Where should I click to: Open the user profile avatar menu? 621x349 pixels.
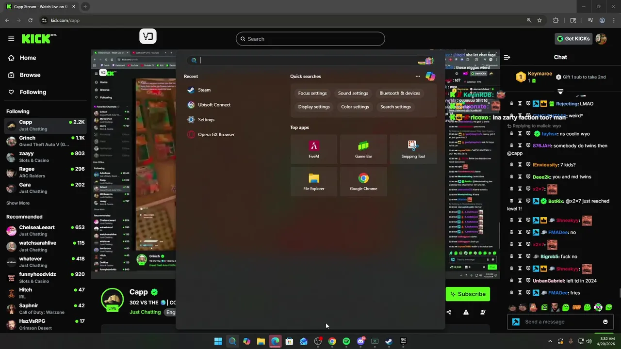(x=601, y=39)
